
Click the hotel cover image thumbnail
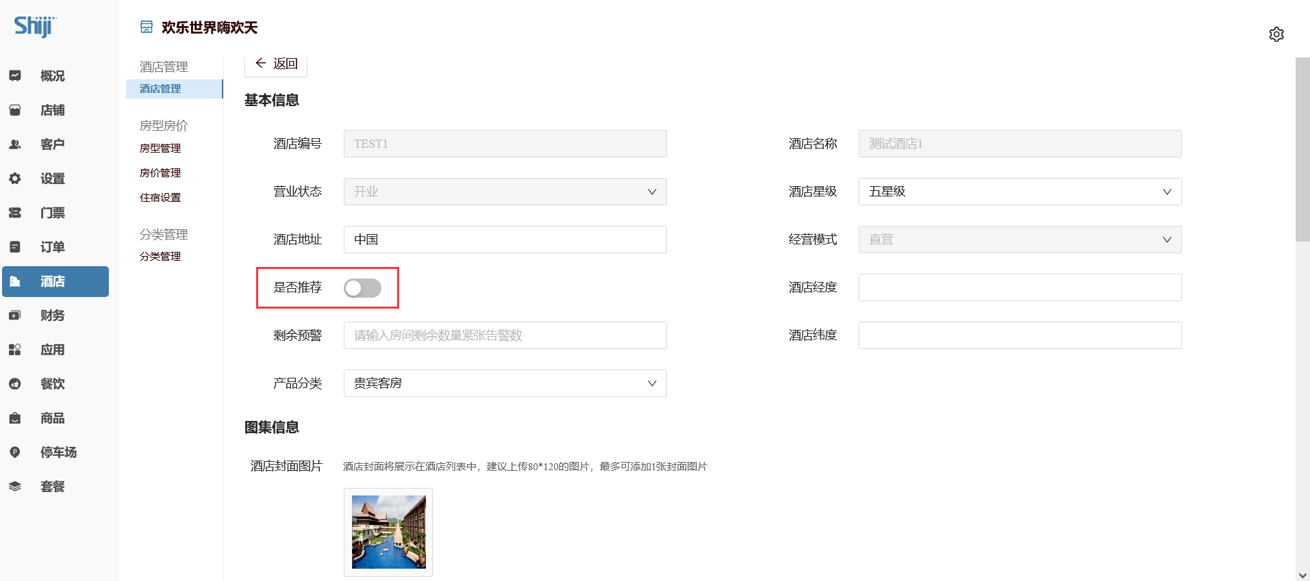(388, 532)
